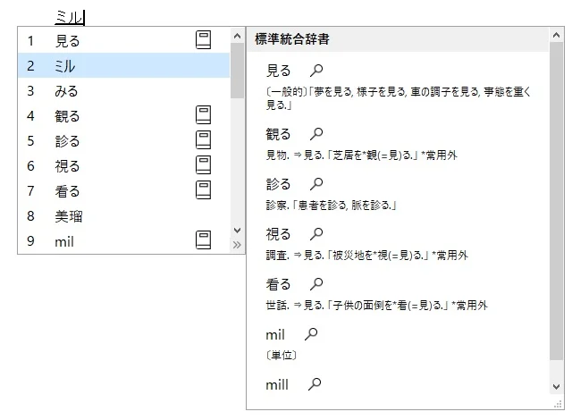This screenshot has height=420, width=572.
Task: Select candidate 9 mil
Action: 124,241
